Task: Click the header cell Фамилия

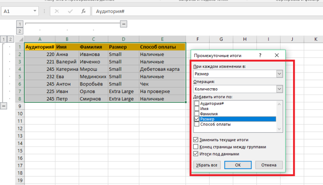Action: (93, 47)
